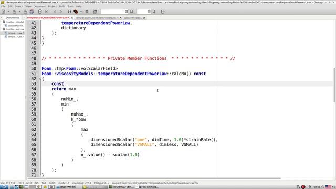Build the file with the brick icon
Image resolution: width=336 pixels, height=189 pixels.
[76, 12]
